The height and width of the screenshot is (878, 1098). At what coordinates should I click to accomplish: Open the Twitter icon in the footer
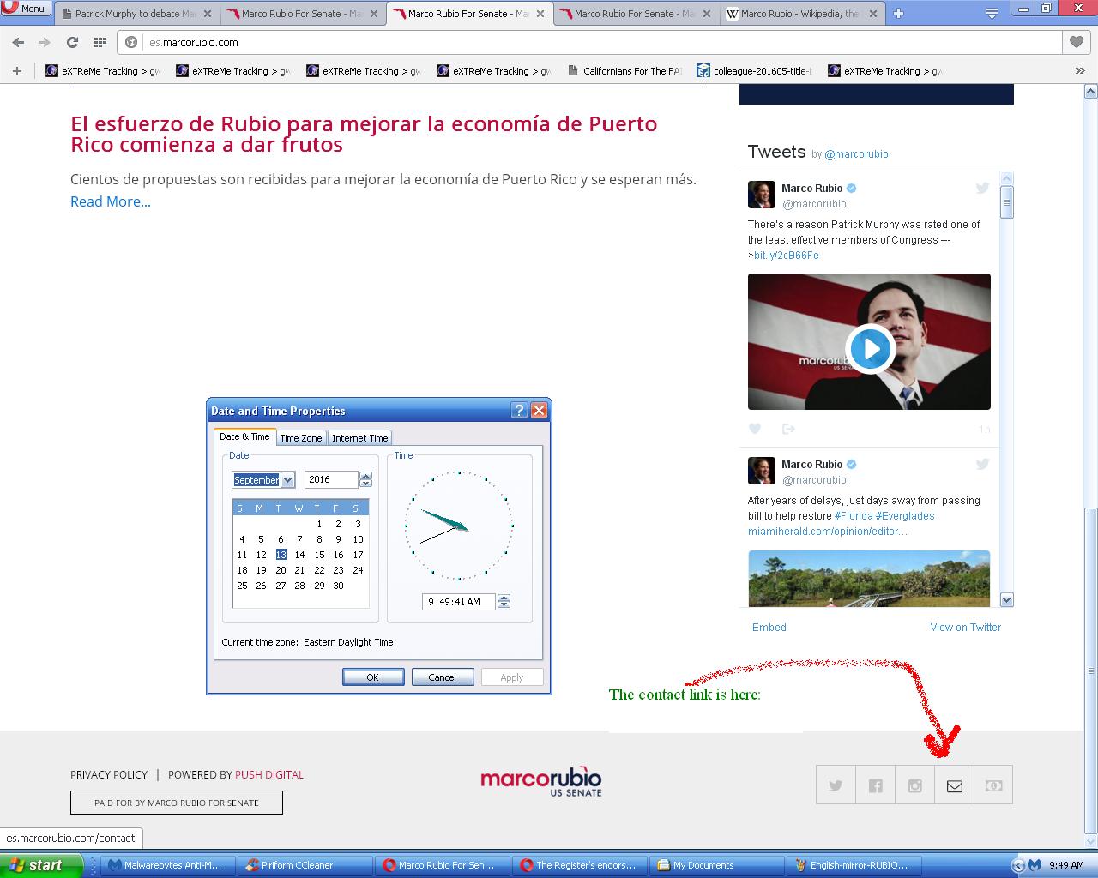pyautogui.click(x=836, y=785)
